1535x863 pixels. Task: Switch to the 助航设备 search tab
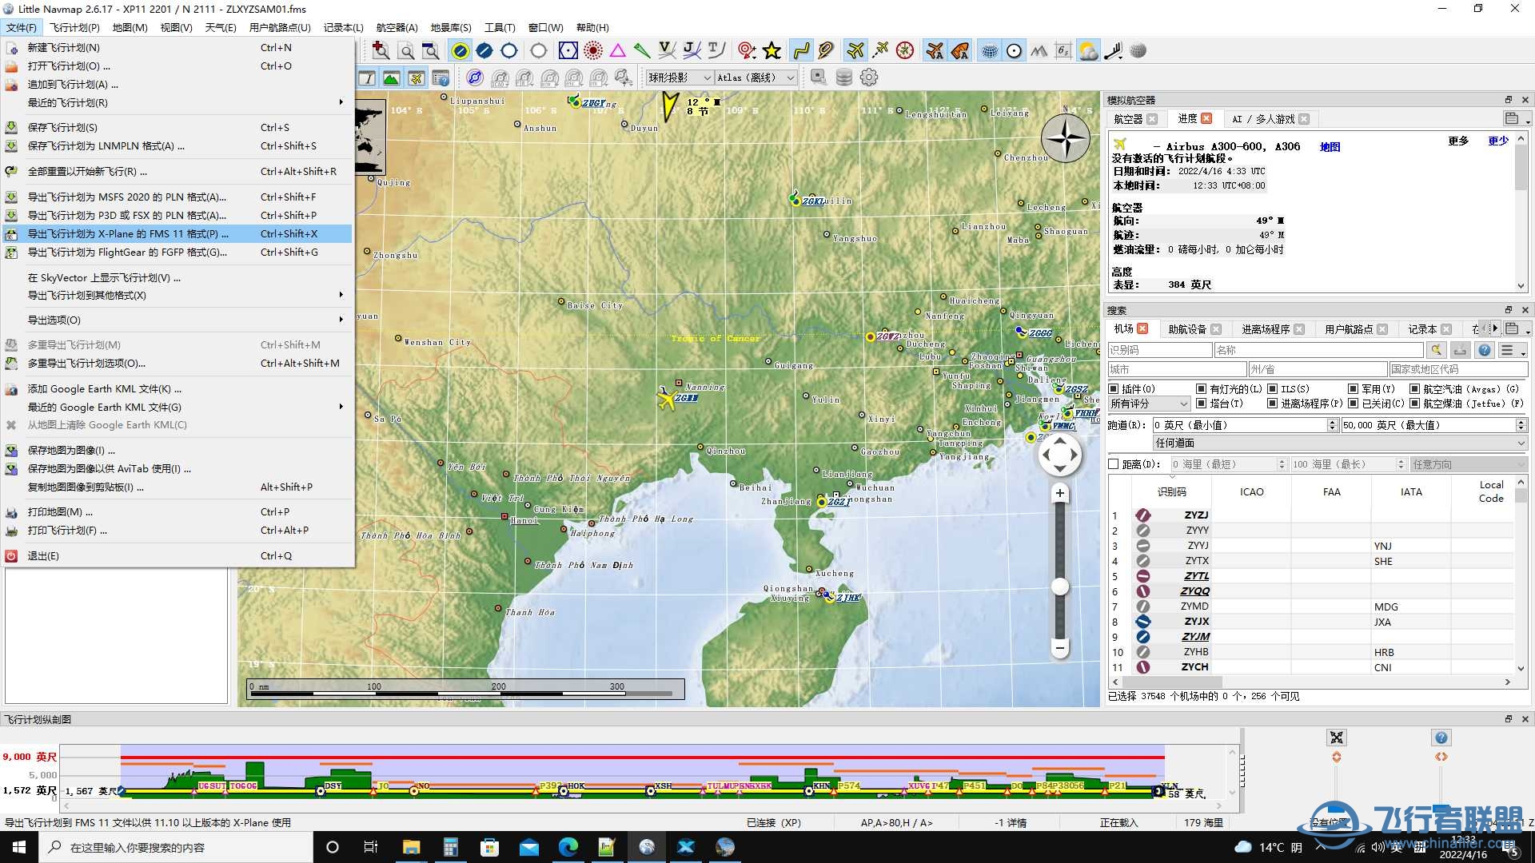[x=1187, y=329]
